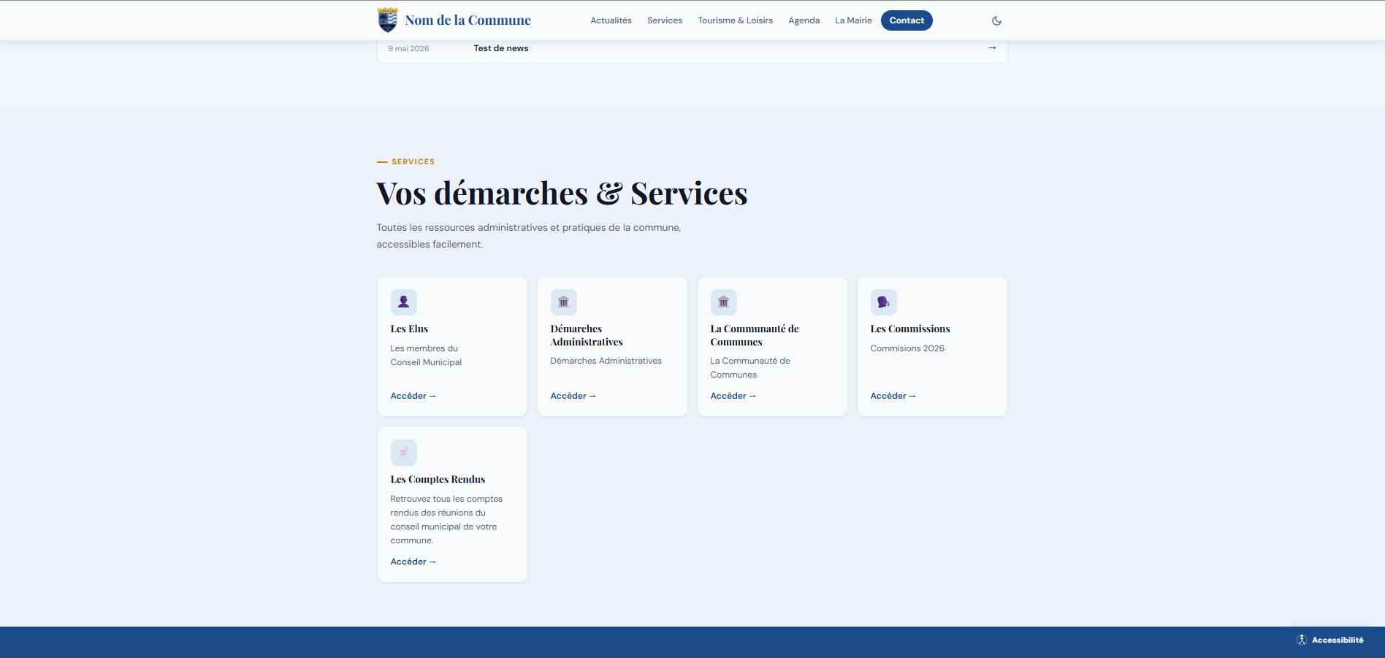The height and width of the screenshot is (658, 1385).
Task: Click Accéder under Les Commissions
Action: coord(893,396)
